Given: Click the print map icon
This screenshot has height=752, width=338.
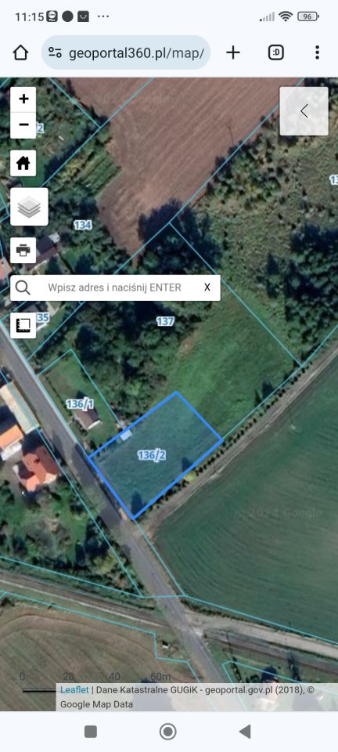Looking at the screenshot, I should point(23,251).
